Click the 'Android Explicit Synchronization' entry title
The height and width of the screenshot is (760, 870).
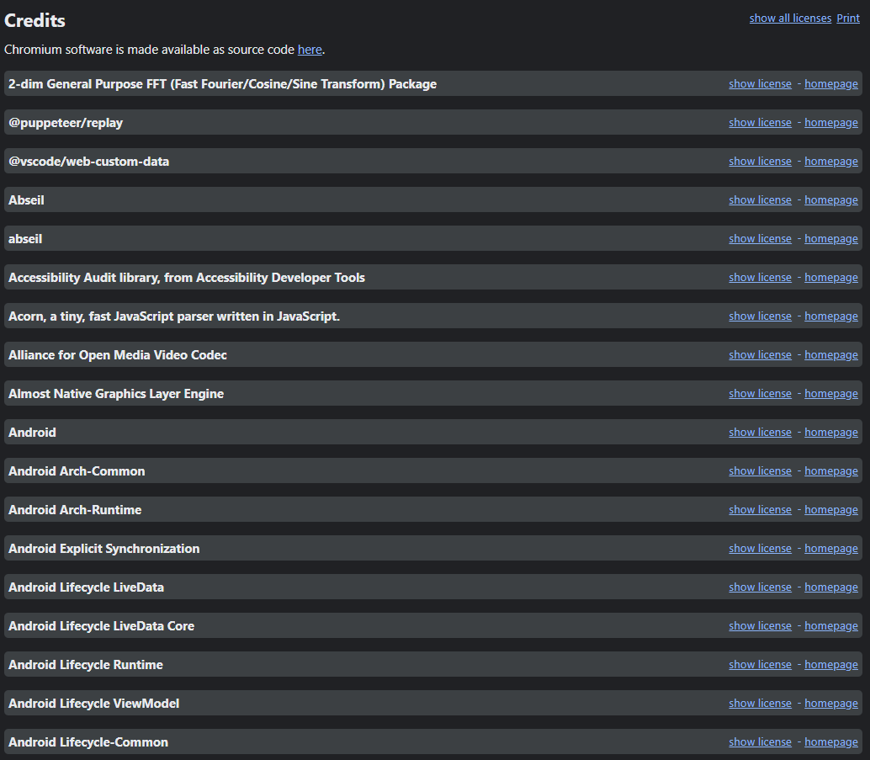pyautogui.click(x=103, y=549)
